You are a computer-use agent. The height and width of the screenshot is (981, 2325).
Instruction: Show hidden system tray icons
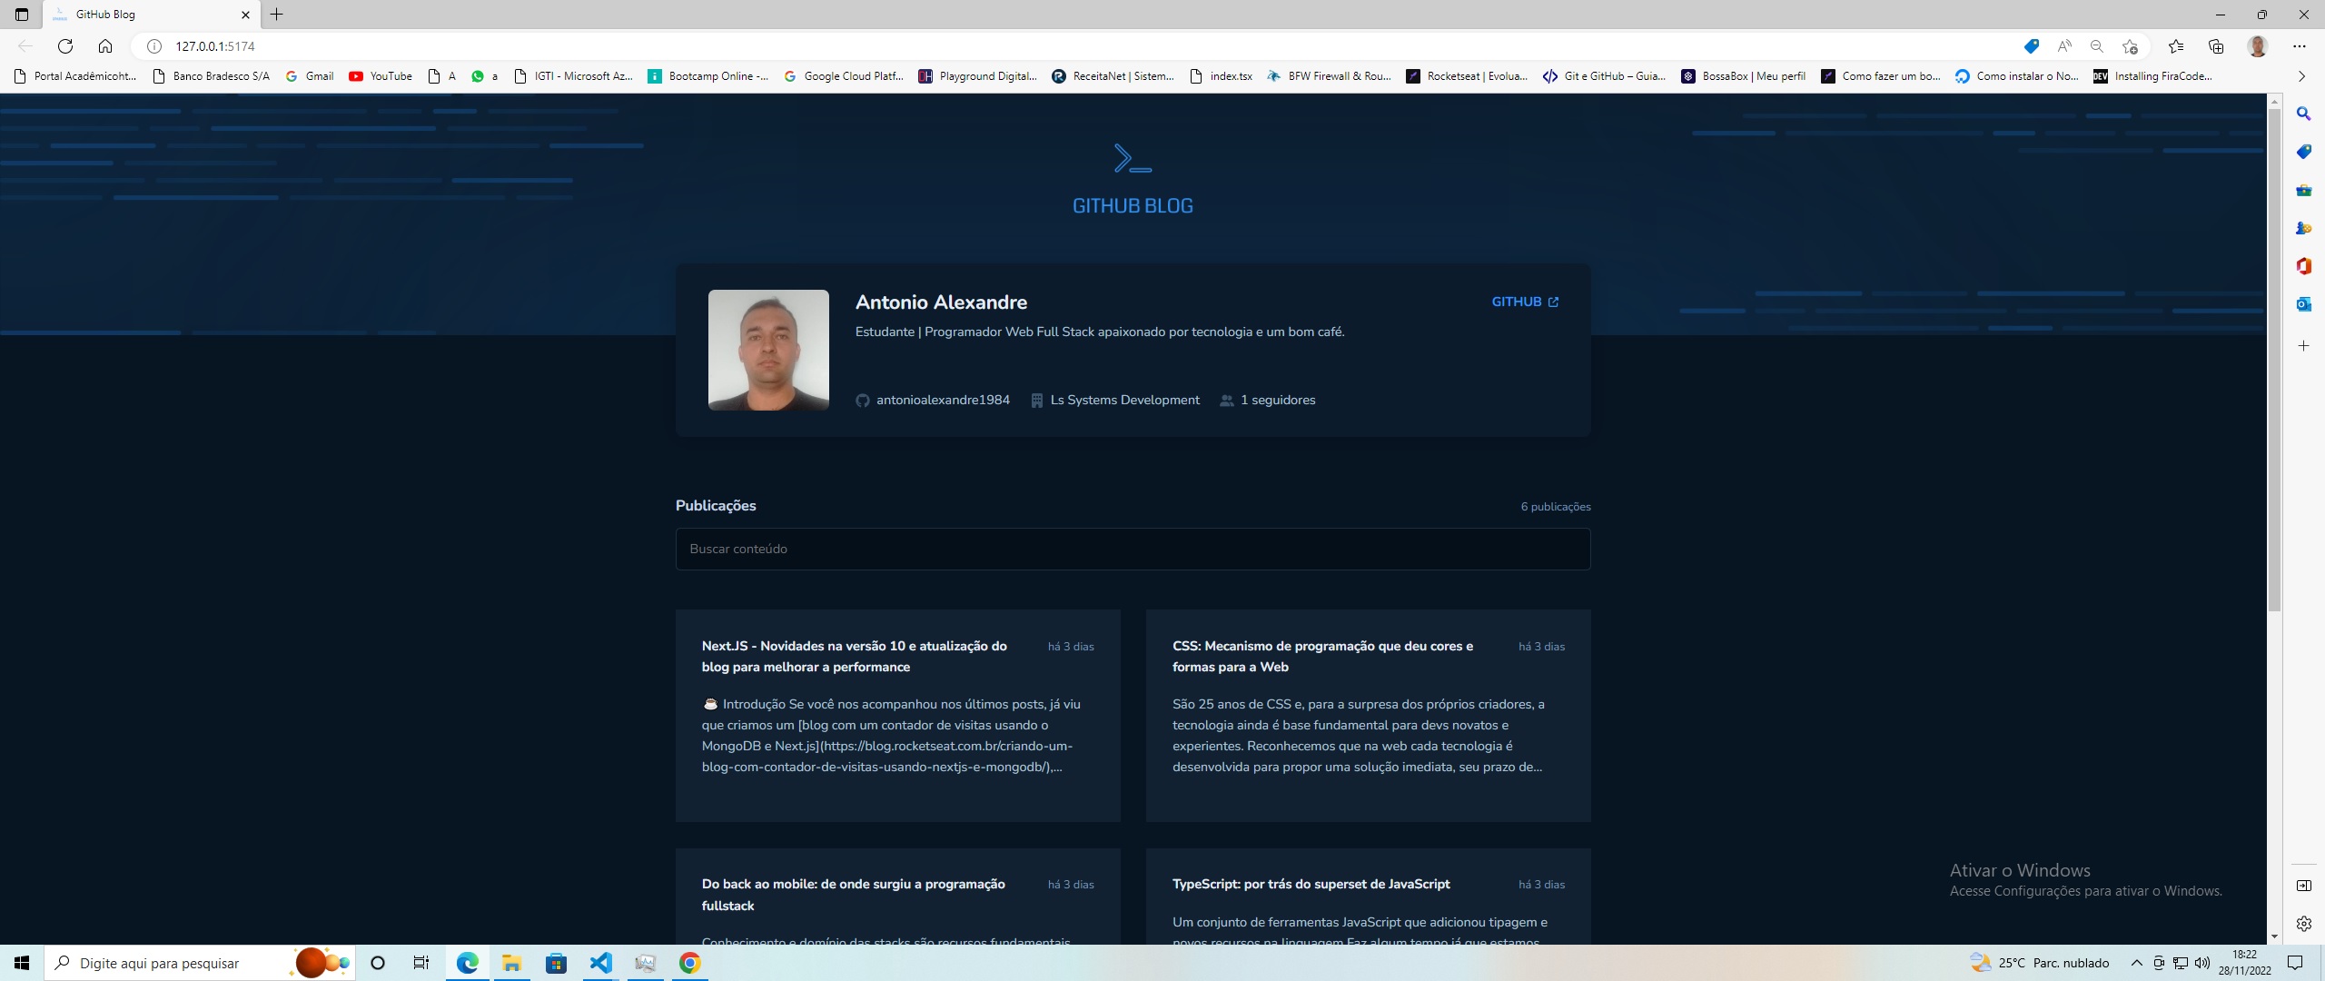point(2136,963)
